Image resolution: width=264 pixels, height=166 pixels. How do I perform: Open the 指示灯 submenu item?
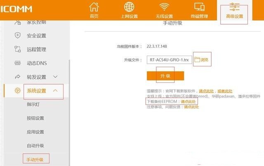coord(33,105)
